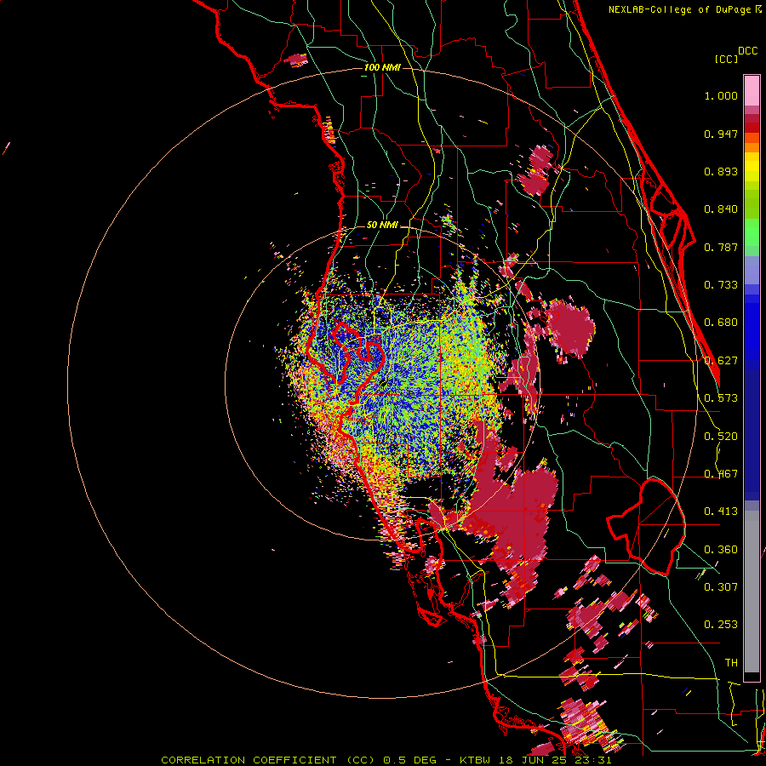Select the 0.733 scale value
766x766 pixels.
[721, 285]
